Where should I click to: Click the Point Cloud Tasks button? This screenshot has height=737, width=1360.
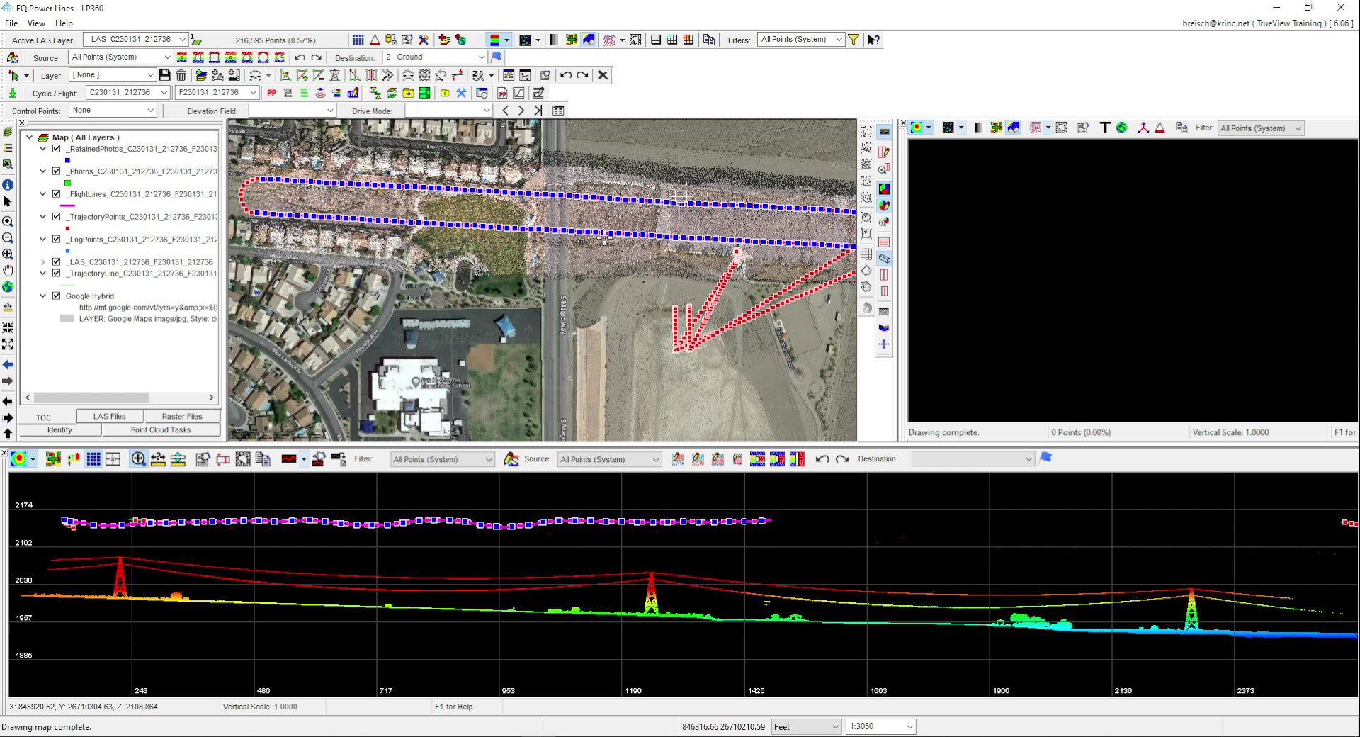tap(161, 429)
